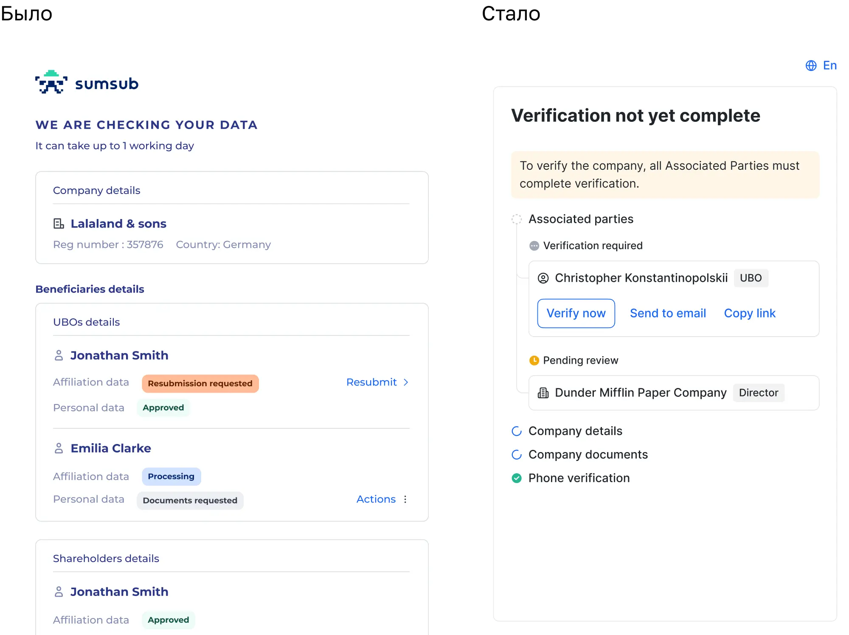Click the Resubmit chevron arrow
849x635 pixels.
406,382
